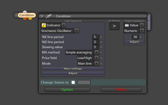Click the Value type icon in Right Operand
168x105 pixels.
pos(127,25)
